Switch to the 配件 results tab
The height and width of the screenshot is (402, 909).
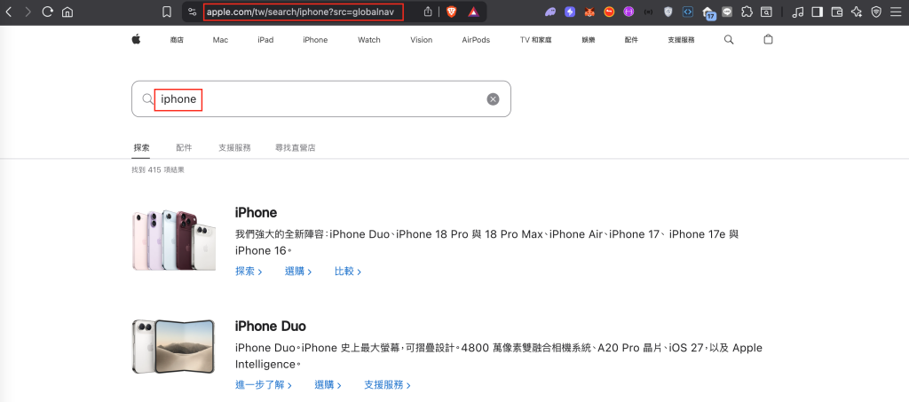tap(184, 147)
